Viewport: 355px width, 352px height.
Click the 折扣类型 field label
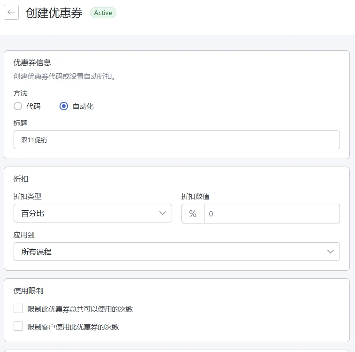tap(27, 196)
